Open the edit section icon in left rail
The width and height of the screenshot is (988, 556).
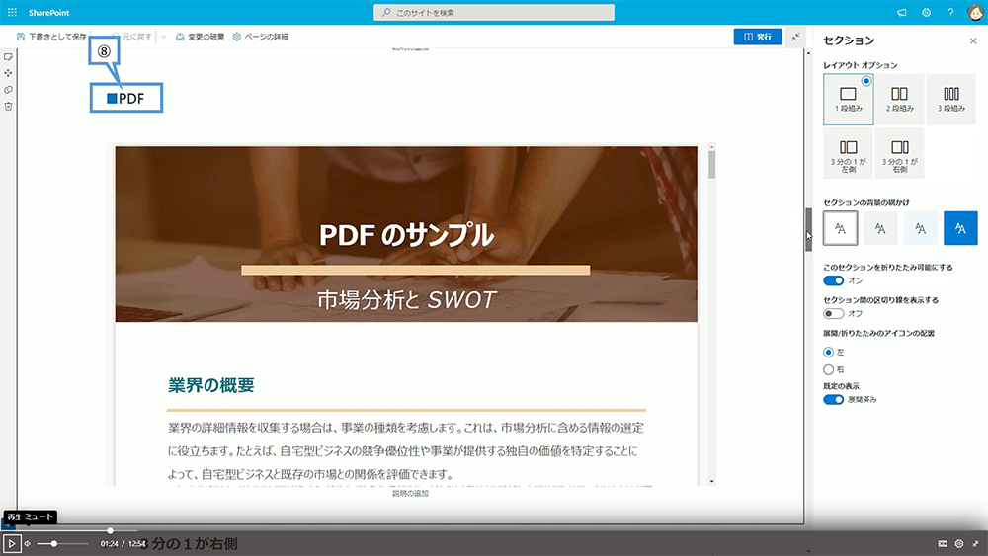pos(8,56)
